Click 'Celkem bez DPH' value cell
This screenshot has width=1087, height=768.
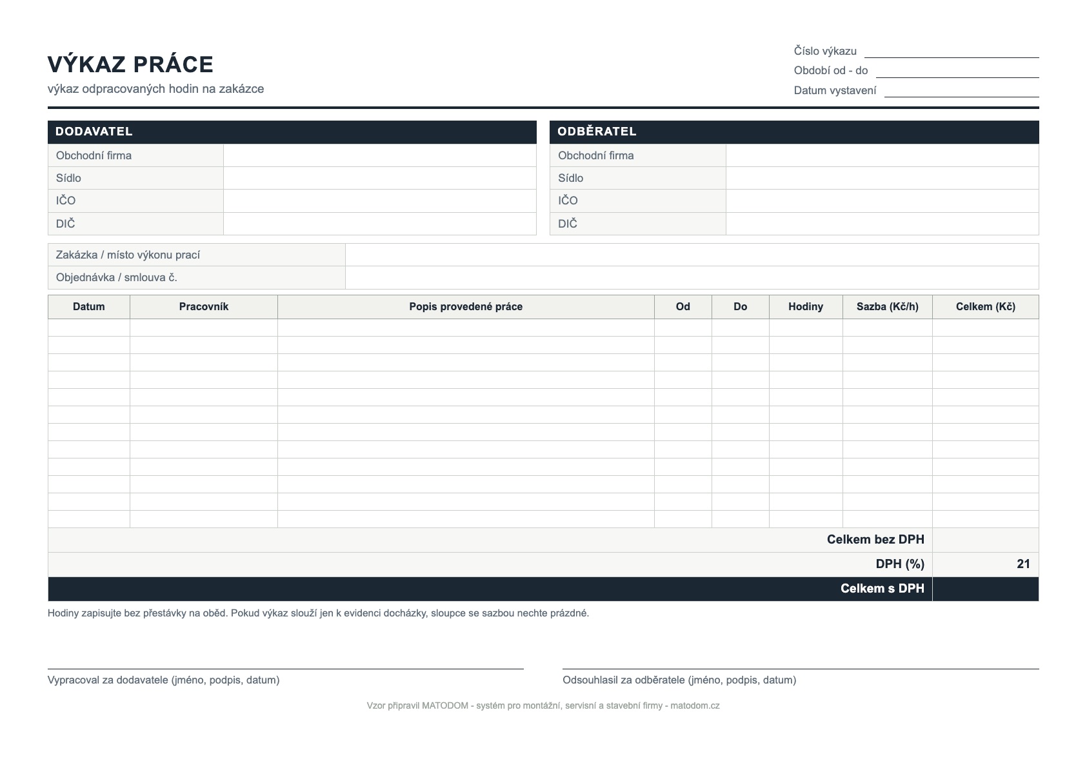986,540
